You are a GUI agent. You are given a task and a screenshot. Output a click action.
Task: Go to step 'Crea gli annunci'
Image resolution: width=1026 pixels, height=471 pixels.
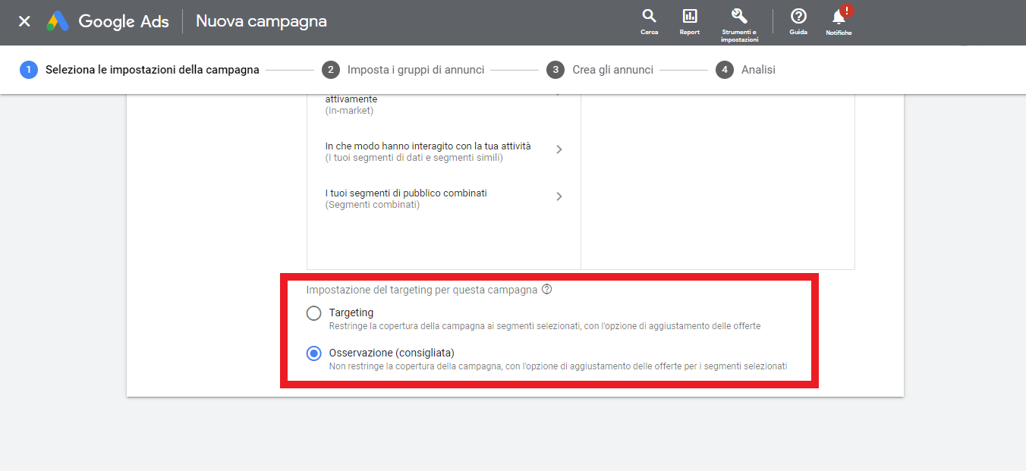[x=612, y=70]
